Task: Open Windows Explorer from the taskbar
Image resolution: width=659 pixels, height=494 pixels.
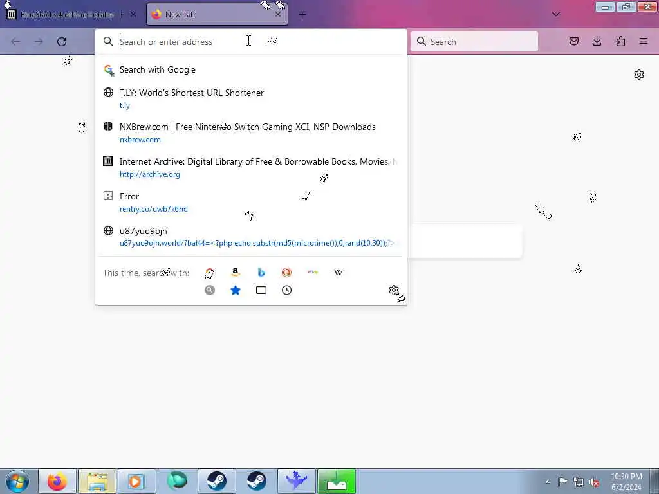Action: [97, 481]
